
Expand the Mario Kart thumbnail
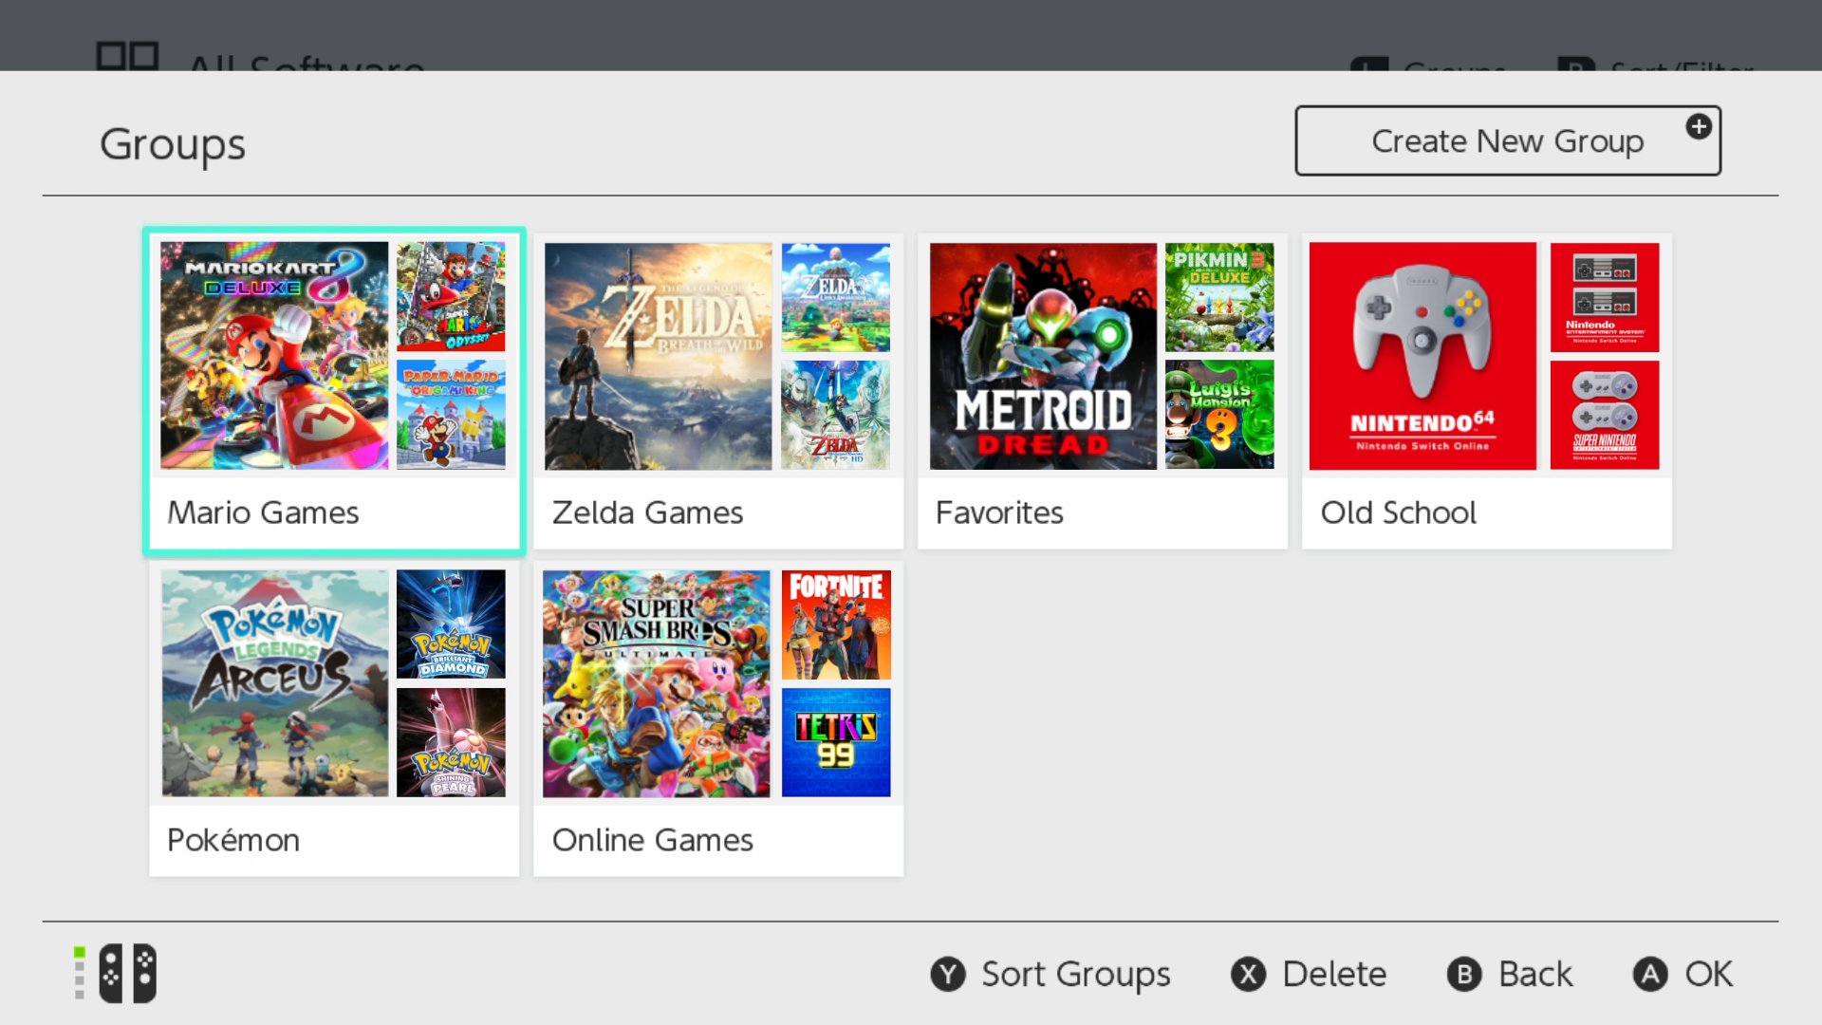pyautogui.click(x=274, y=354)
